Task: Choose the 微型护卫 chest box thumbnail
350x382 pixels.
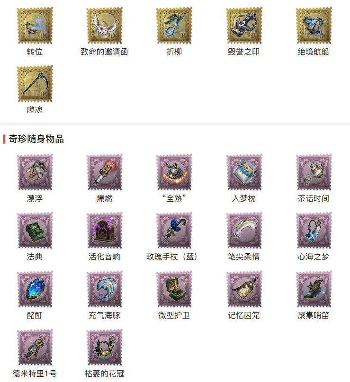Action: point(174,289)
